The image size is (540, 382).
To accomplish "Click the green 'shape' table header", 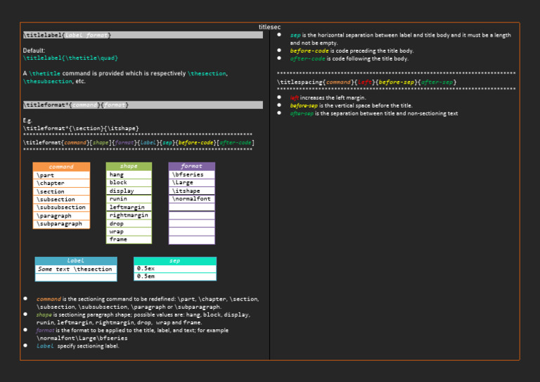I will pyautogui.click(x=129, y=166).
